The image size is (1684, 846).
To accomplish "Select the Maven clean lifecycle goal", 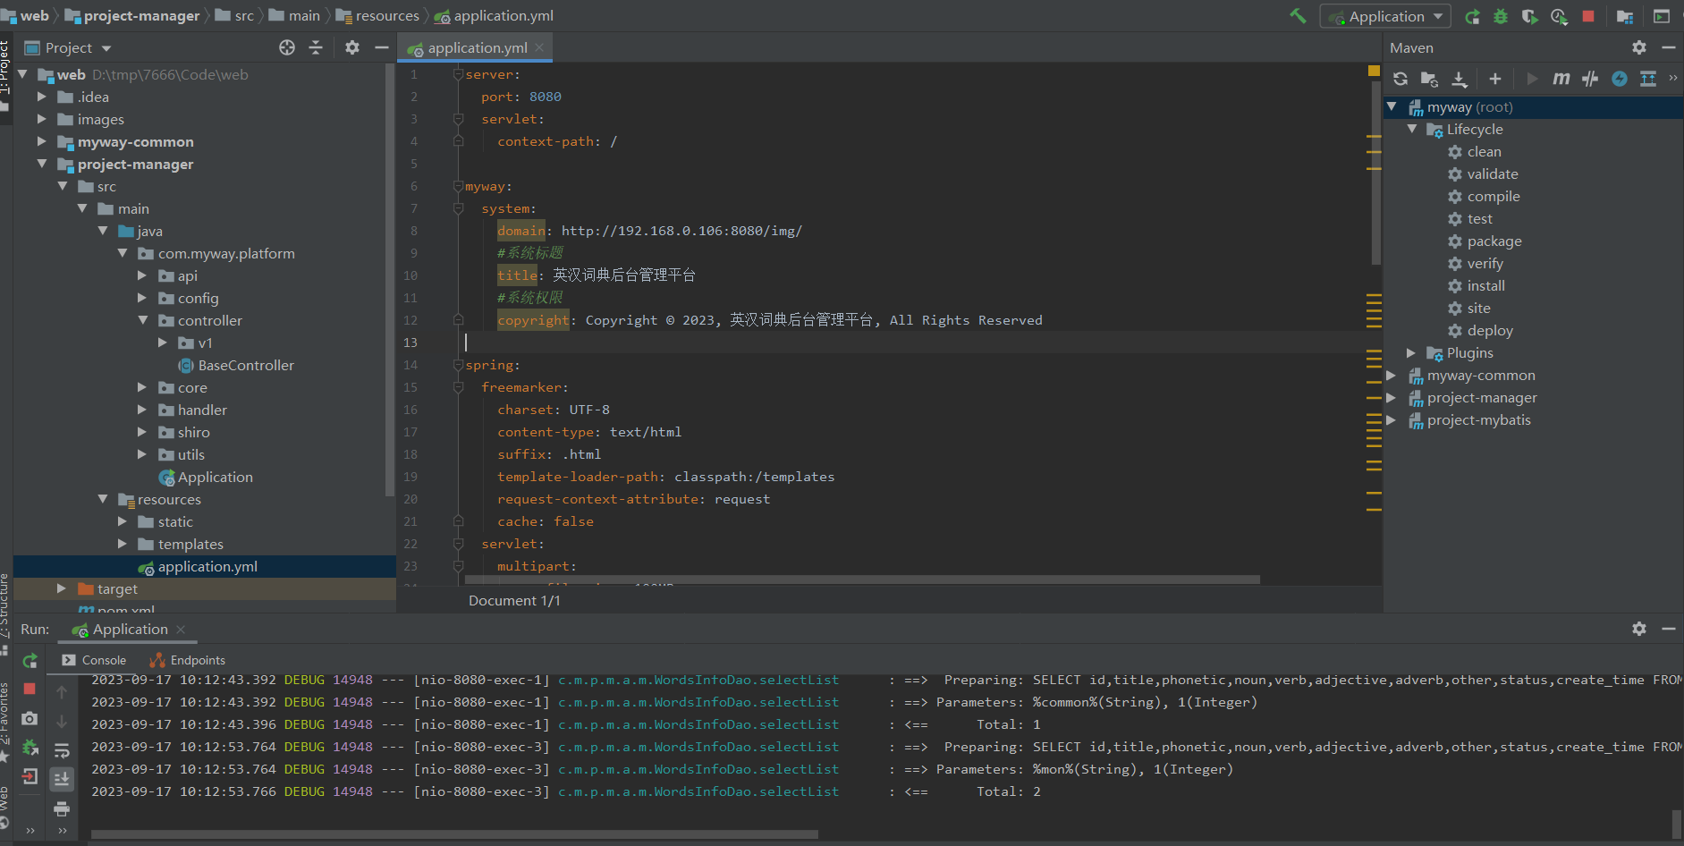I will [1475, 152].
